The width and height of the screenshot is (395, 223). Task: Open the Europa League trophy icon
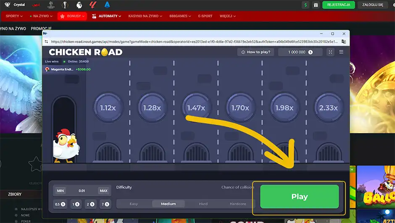[65, 5]
